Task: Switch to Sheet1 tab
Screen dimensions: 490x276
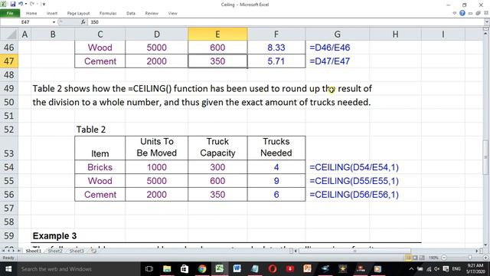Action: click(34, 251)
